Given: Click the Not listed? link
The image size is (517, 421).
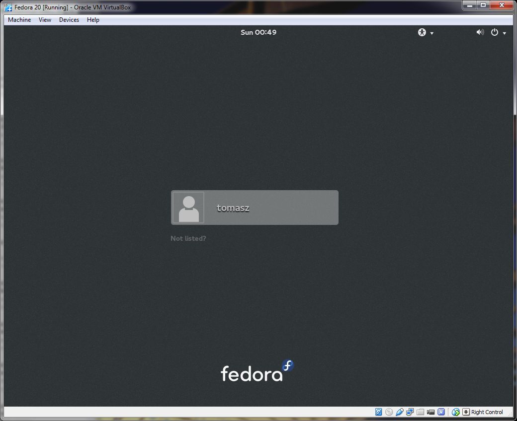Looking at the screenshot, I should tap(188, 238).
